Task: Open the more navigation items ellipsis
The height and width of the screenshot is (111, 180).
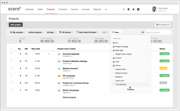Action: tap(106, 10)
